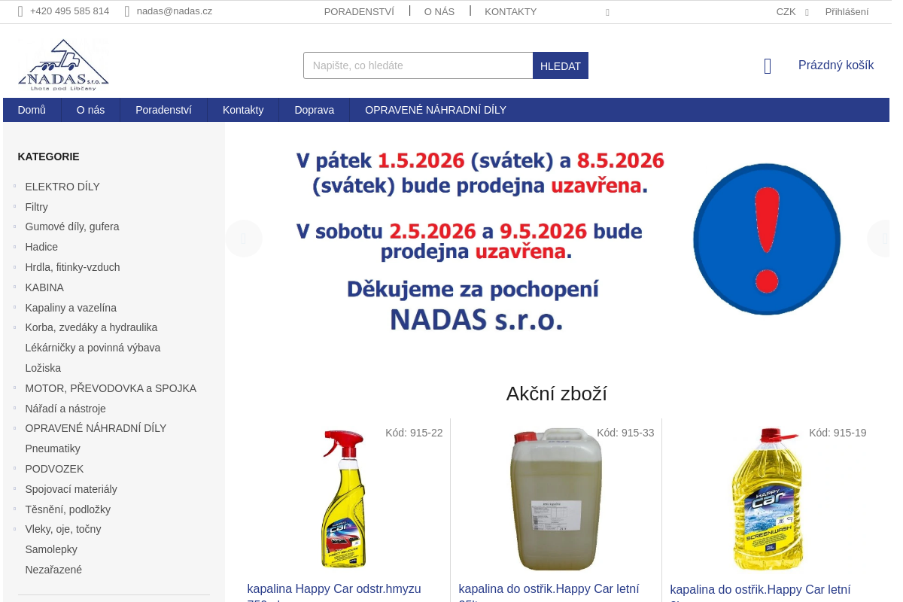Click the nadas@nadas.cz email address

[175, 11]
